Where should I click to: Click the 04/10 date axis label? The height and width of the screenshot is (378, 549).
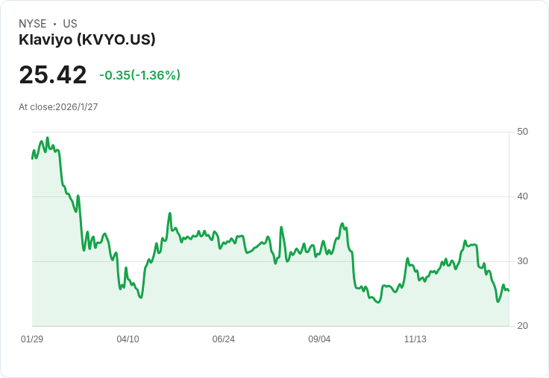[128, 339]
